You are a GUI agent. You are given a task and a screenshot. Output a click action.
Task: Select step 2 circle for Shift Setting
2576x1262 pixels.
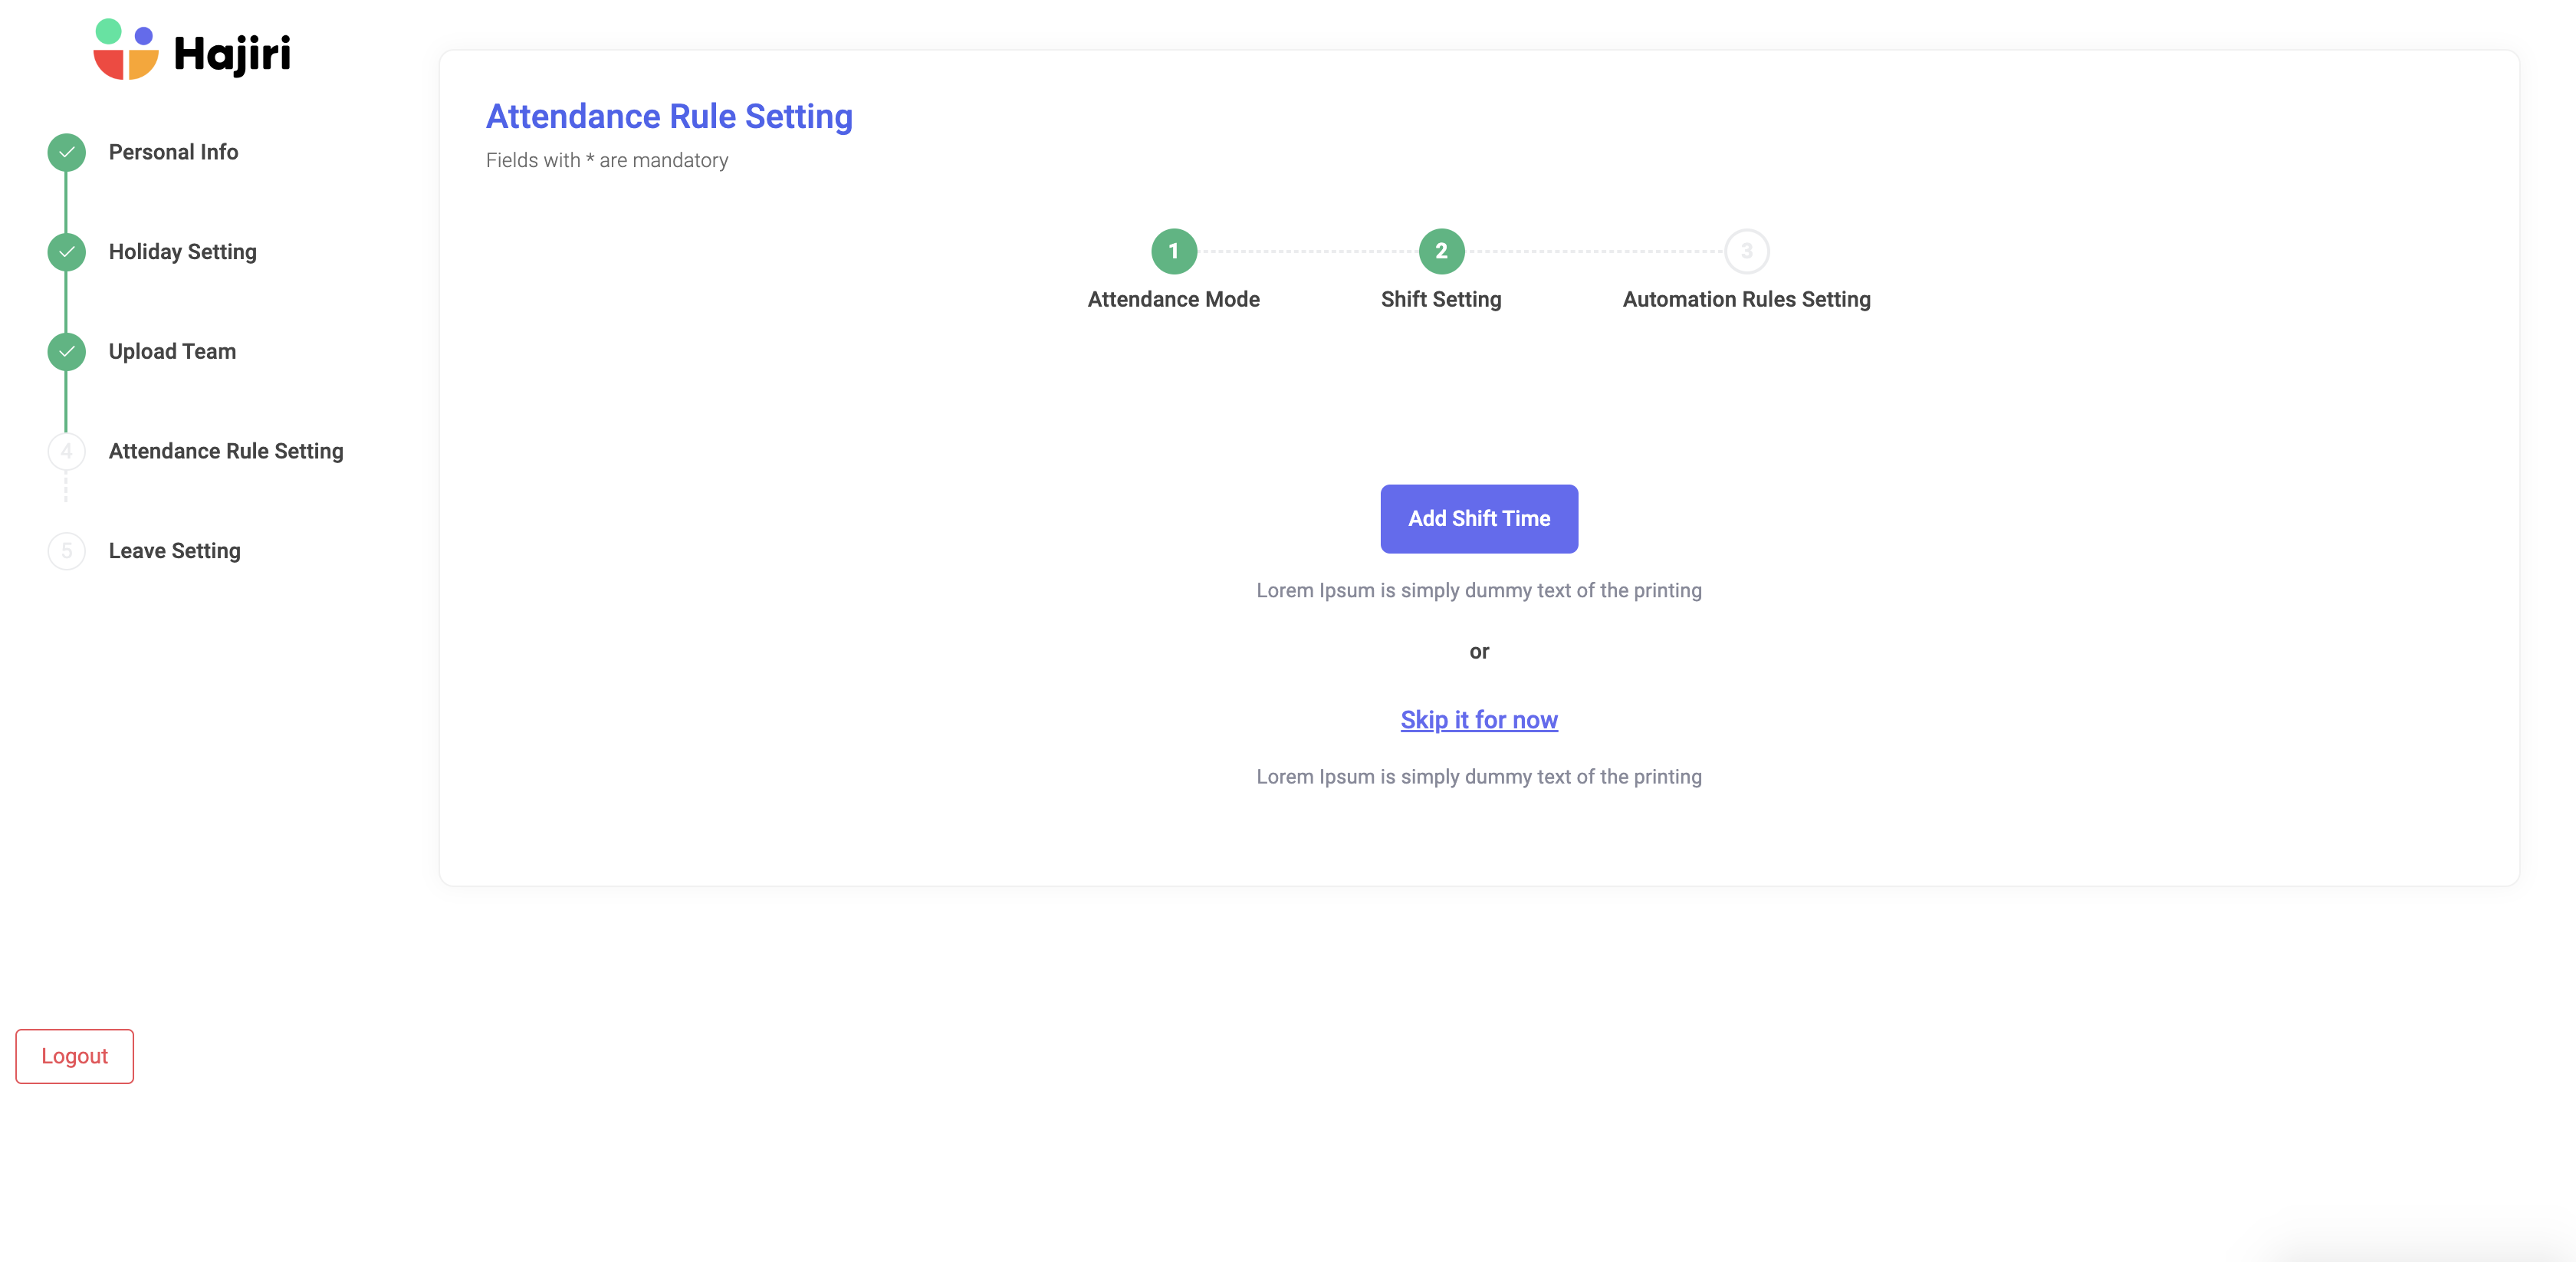(x=1441, y=251)
